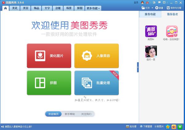This screenshot has width=185, height=130.
Task: Open the 美图达人最爱单品今日上新 news link
Action: [x=18, y=127]
